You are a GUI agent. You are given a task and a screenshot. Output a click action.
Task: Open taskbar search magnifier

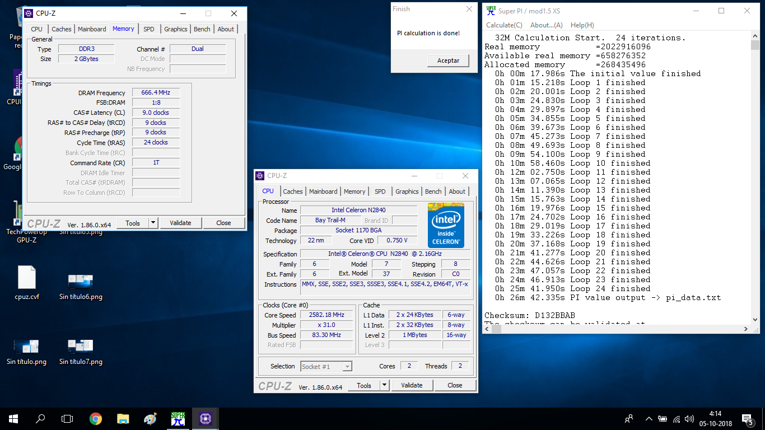tap(40, 418)
